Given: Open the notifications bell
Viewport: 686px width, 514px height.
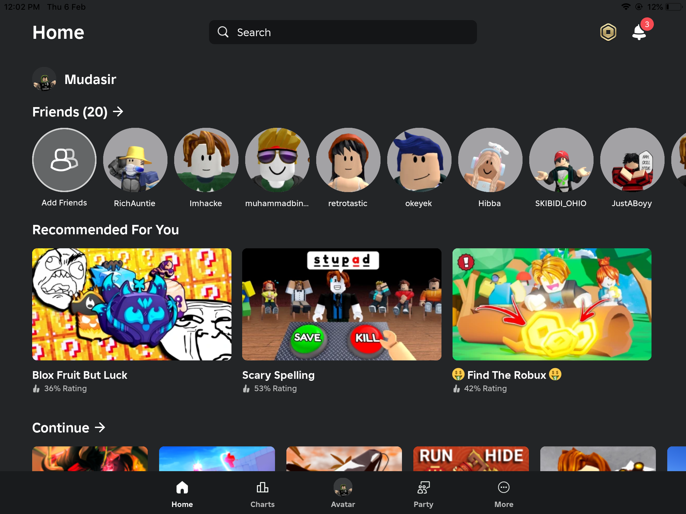Looking at the screenshot, I should [x=639, y=32].
